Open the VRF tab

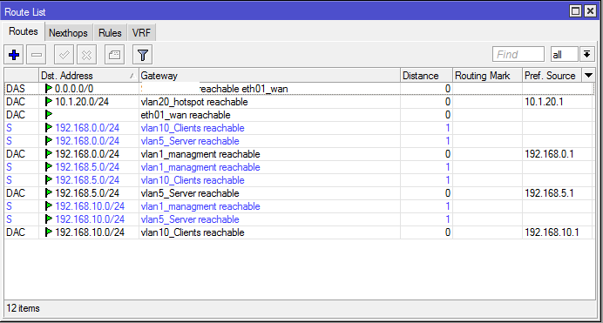pos(141,33)
